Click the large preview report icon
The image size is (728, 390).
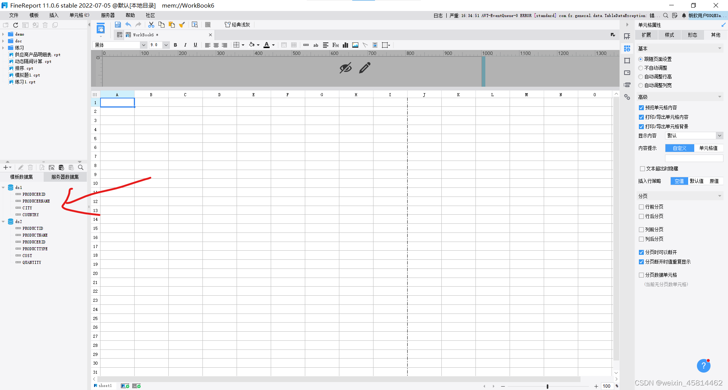(100, 28)
